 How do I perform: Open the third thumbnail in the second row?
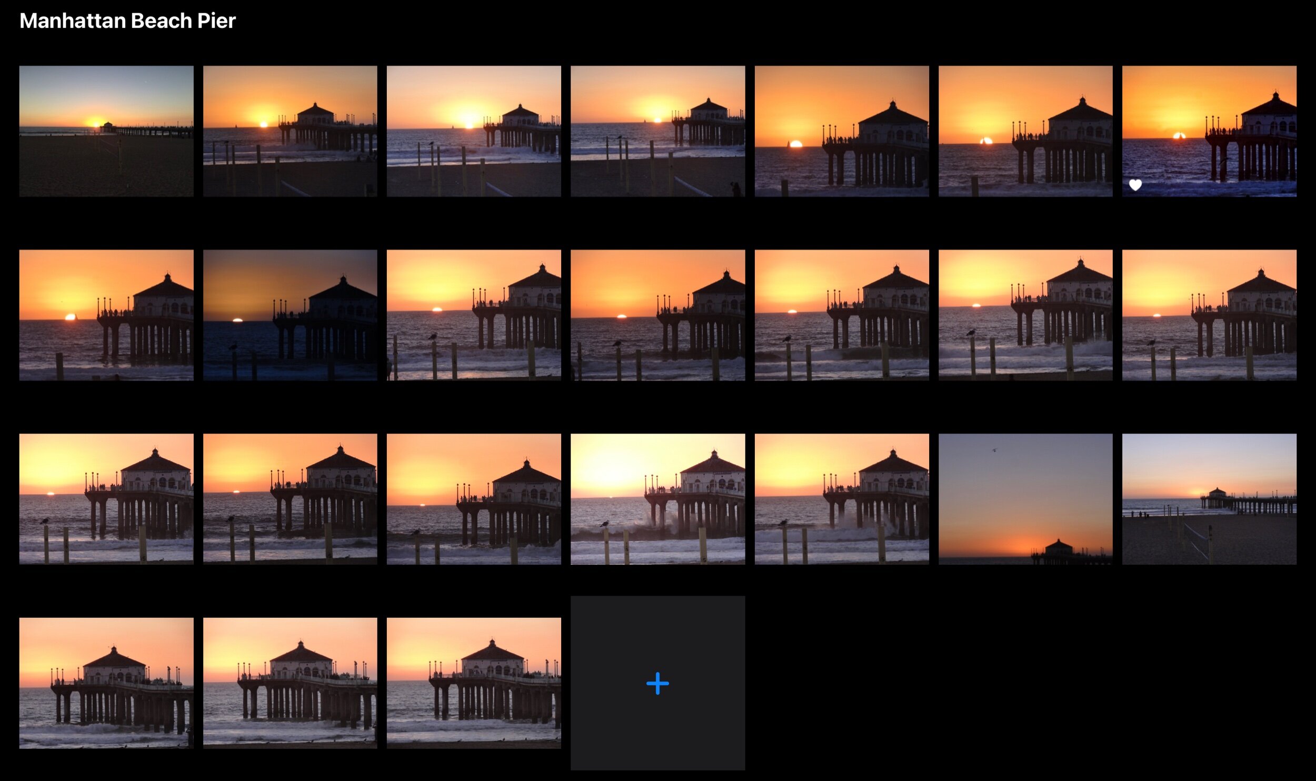click(474, 315)
